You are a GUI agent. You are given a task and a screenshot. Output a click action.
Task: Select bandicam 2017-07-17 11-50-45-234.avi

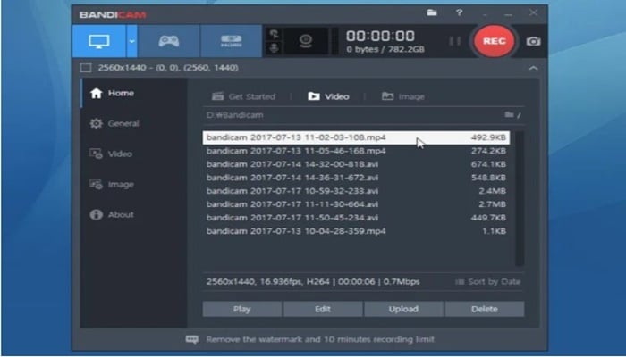[356, 218]
